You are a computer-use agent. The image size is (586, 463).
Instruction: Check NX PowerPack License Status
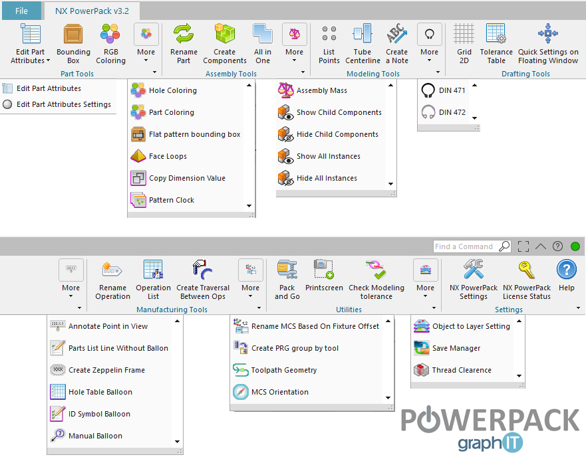coord(527,280)
